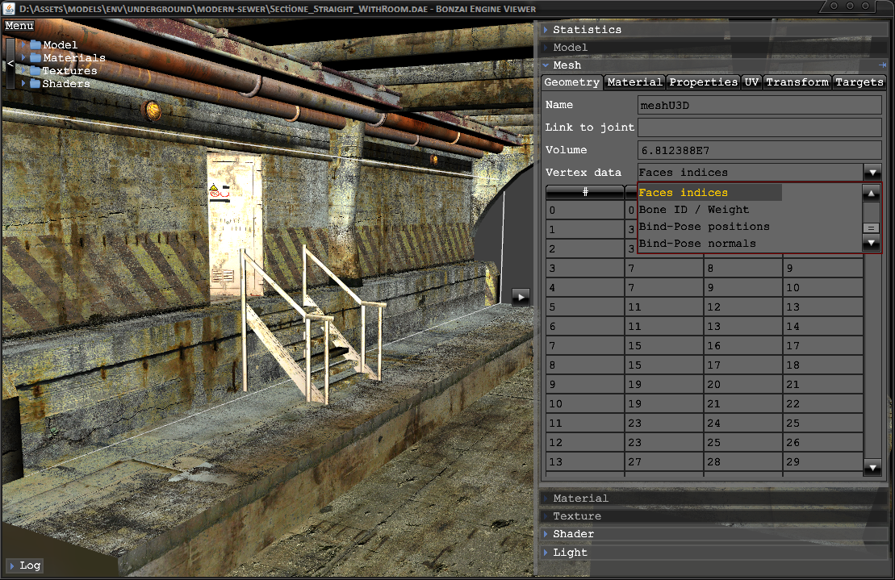Expand the Statistics section

587,30
